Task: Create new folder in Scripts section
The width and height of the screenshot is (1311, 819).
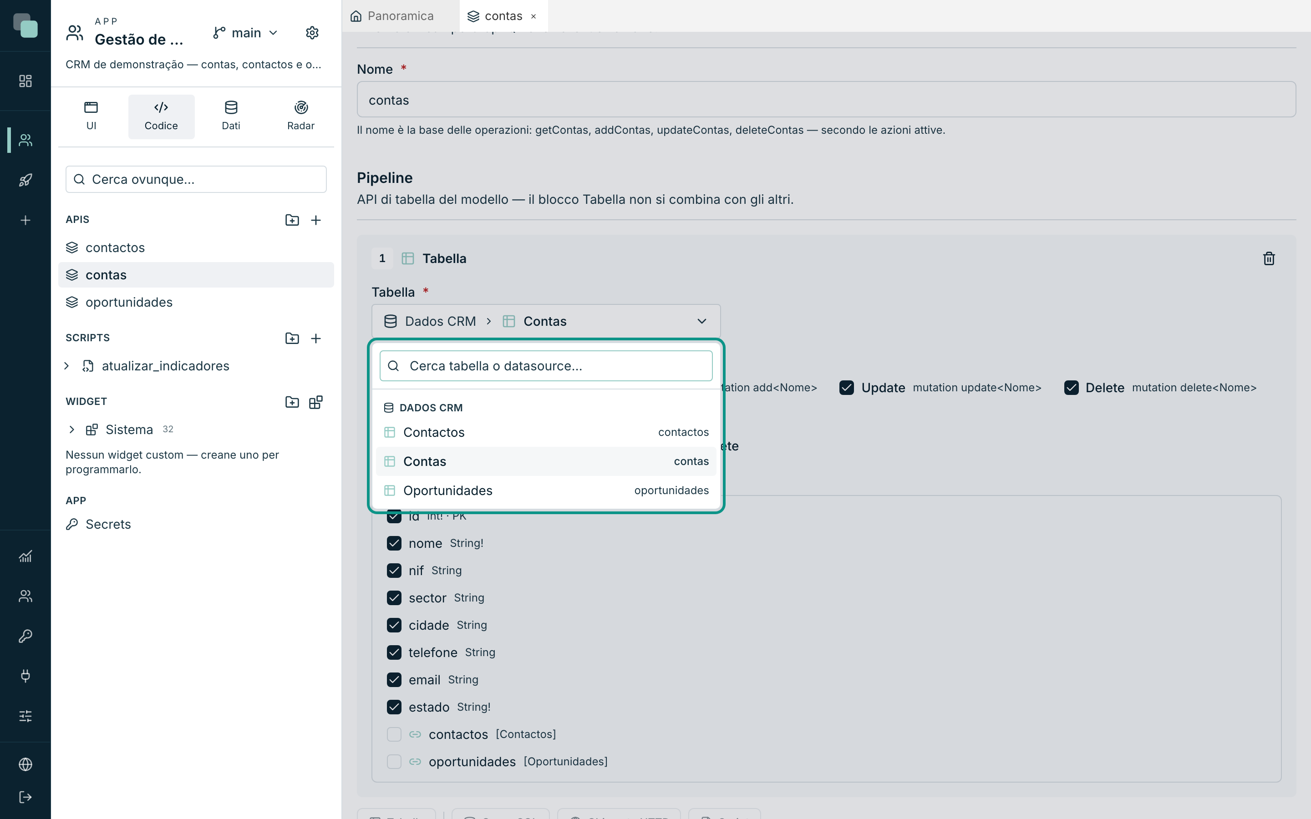Action: (x=292, y=338)
